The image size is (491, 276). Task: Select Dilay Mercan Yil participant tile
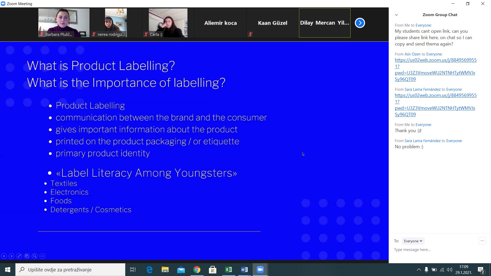[325, 23]
